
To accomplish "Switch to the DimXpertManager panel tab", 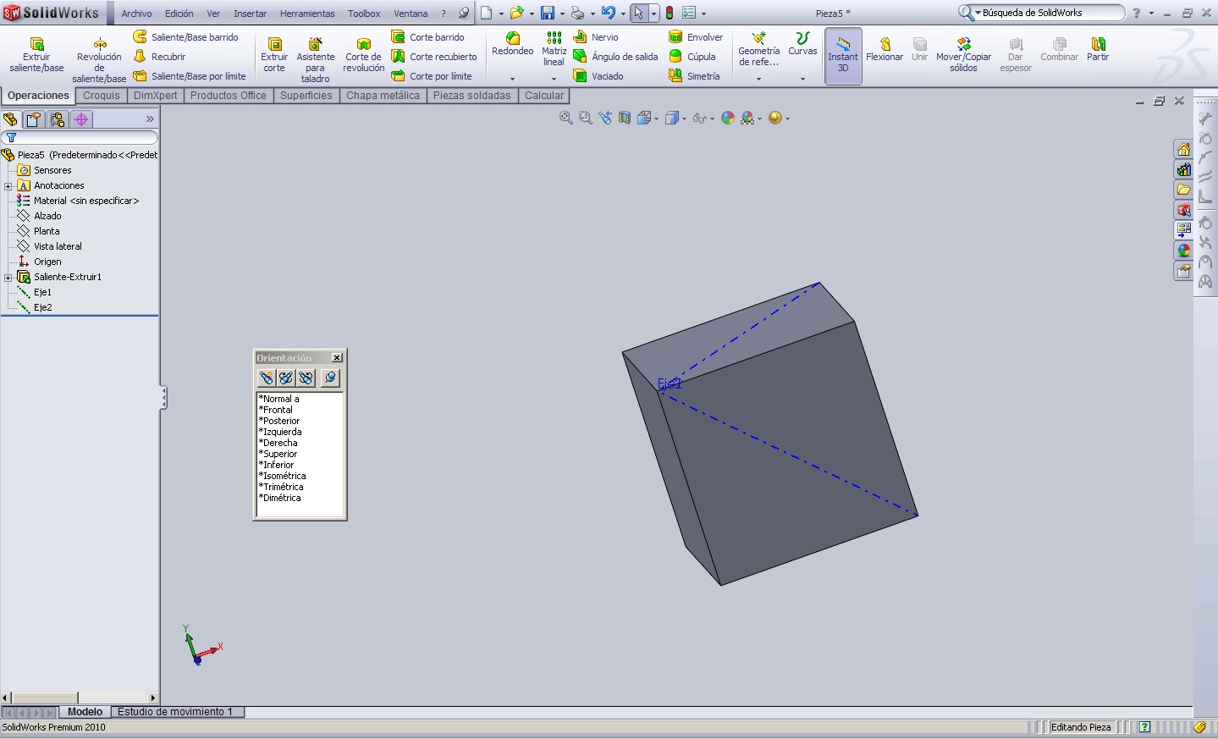I will 81,119.
